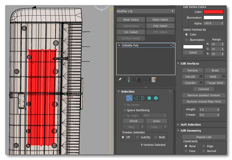Click Select button under vertex color

[x=193, y=53]
